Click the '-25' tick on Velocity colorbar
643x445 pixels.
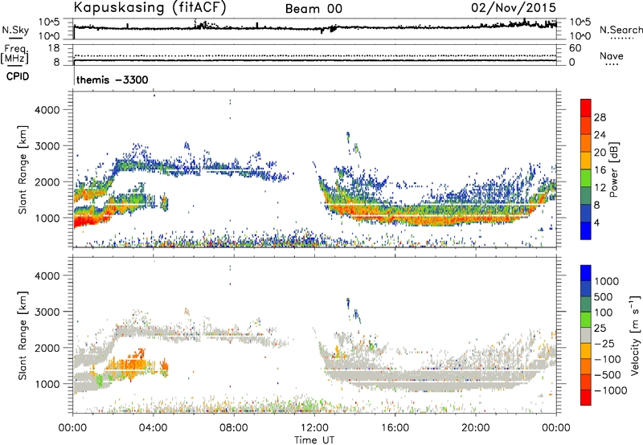tap(604, 343)
